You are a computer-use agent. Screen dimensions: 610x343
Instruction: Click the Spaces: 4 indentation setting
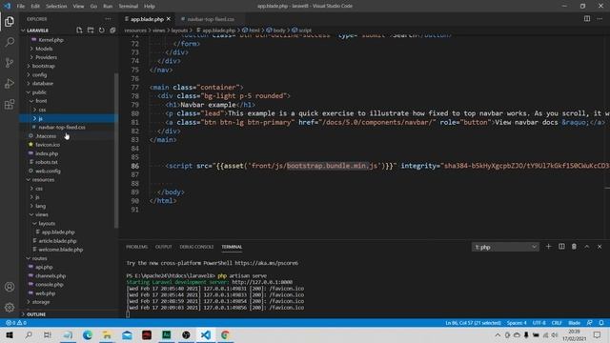click(x=517, y=323)
